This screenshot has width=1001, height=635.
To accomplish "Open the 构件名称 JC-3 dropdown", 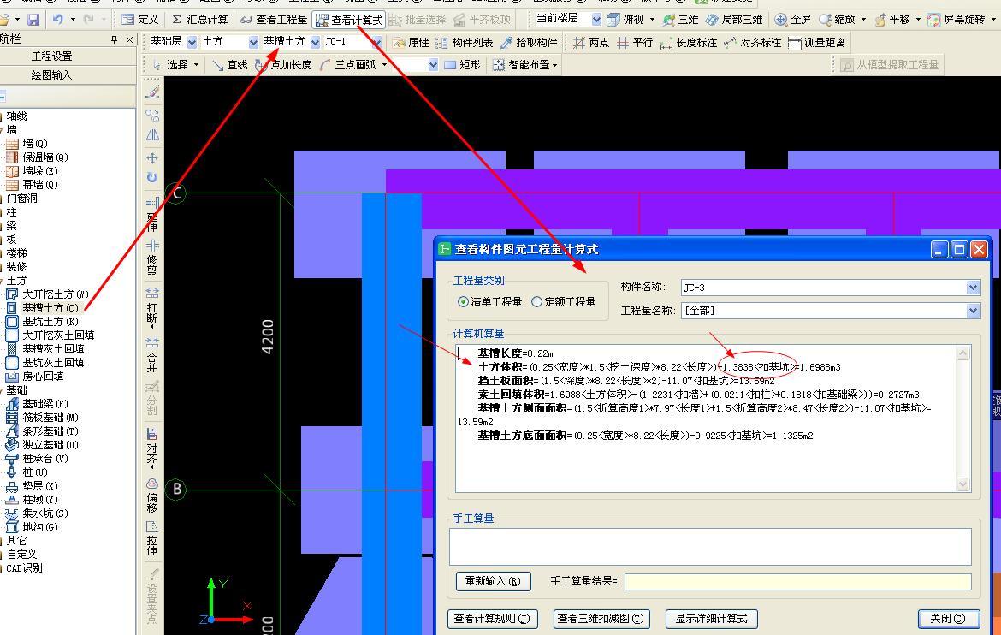I will point(973,288).
